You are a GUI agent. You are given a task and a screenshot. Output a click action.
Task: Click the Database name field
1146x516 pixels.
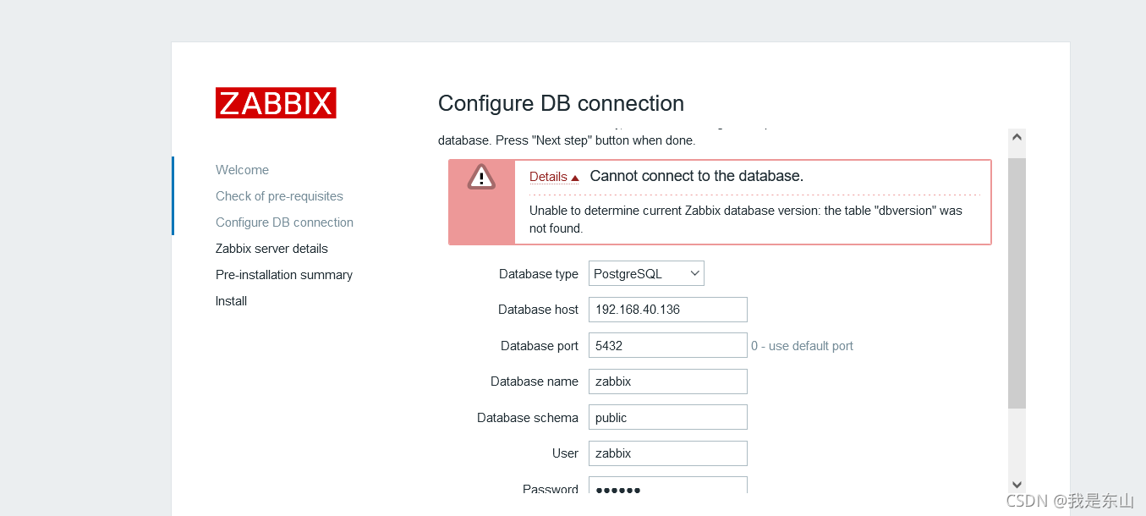[x=668, y=382]
